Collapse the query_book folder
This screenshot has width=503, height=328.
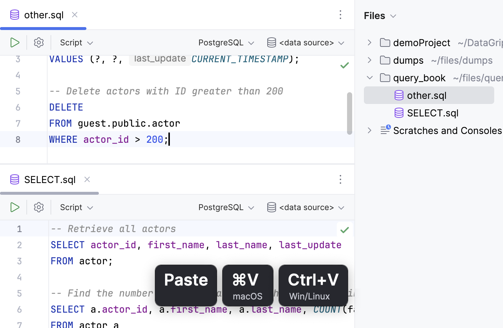(370, 78)
